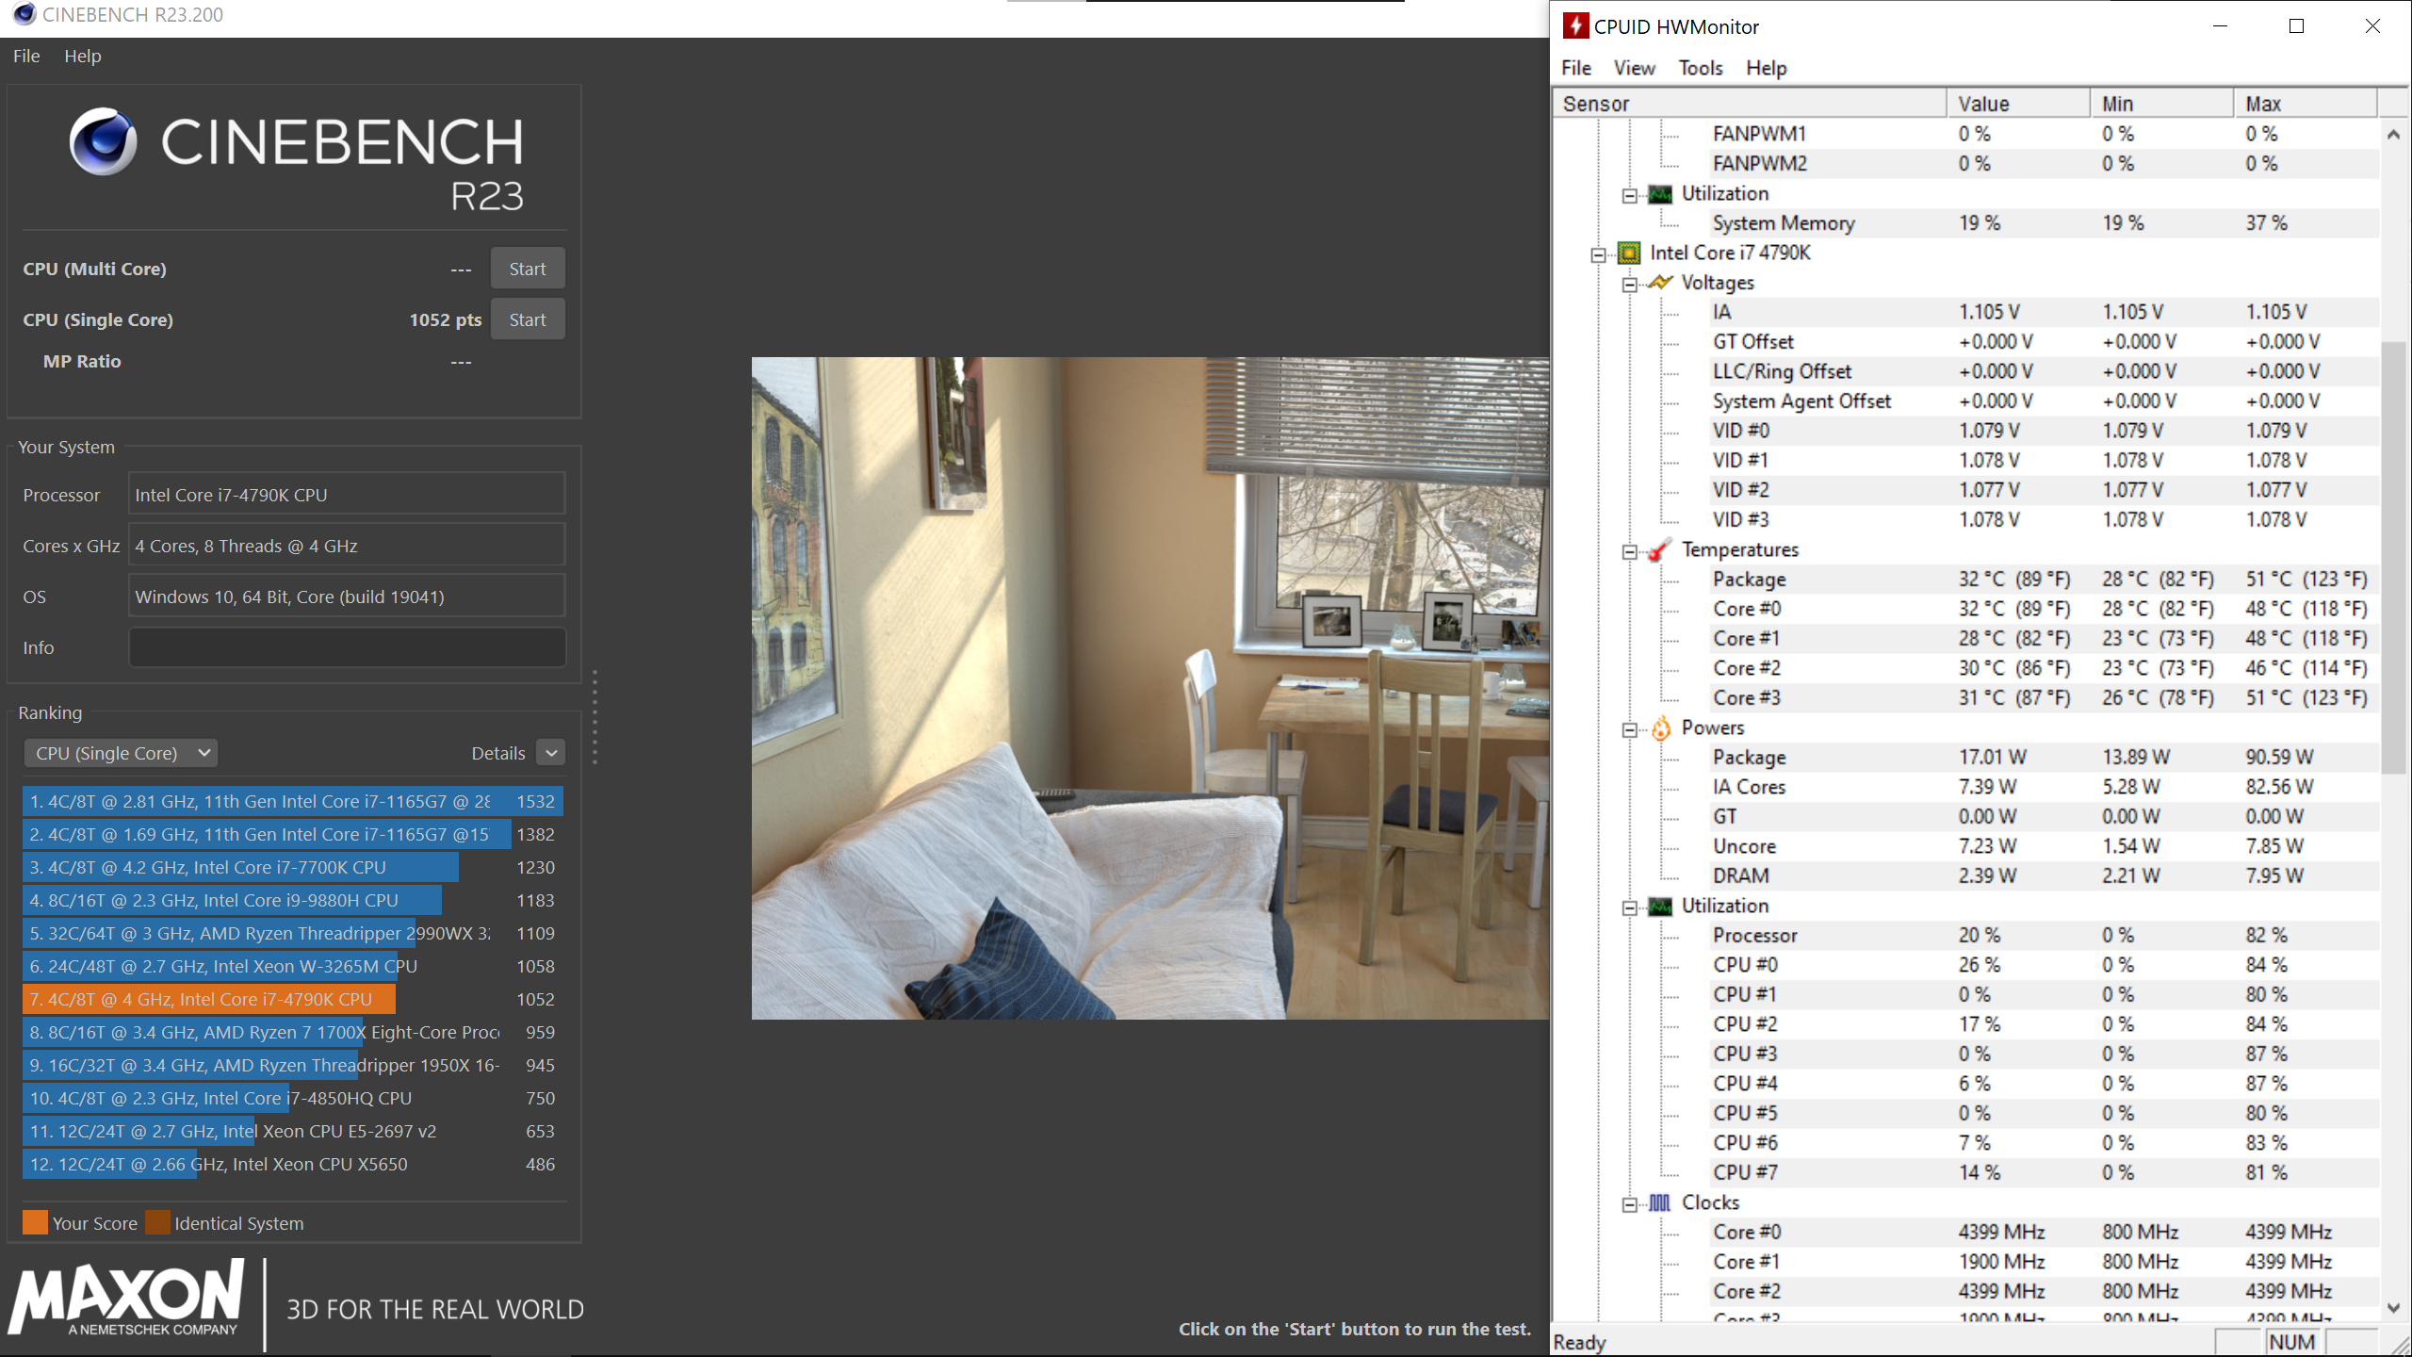
Task: Click the rendered room preview image
Action: pos(1149,688)
